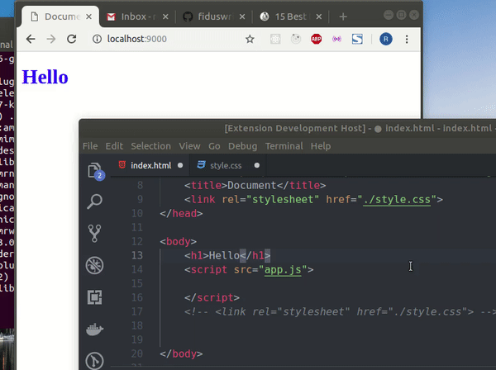The height and width of the screenshot is (370, 496).
Task: Click the closing body tag on line 20
Action: tap(181, 353)
